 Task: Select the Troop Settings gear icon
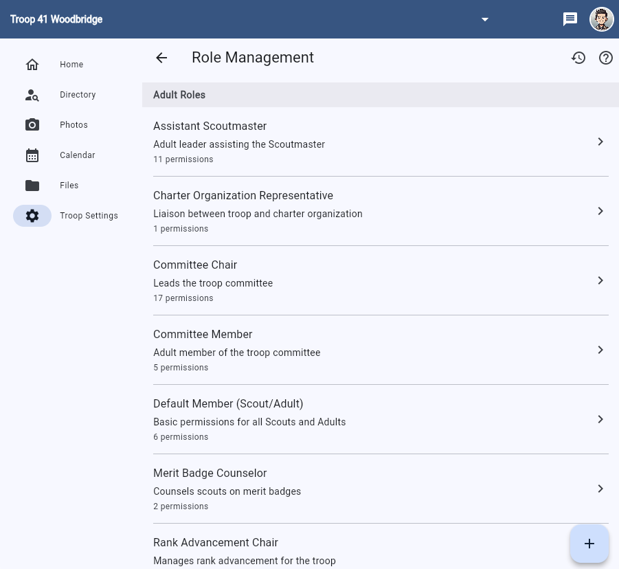pos(32,216)
